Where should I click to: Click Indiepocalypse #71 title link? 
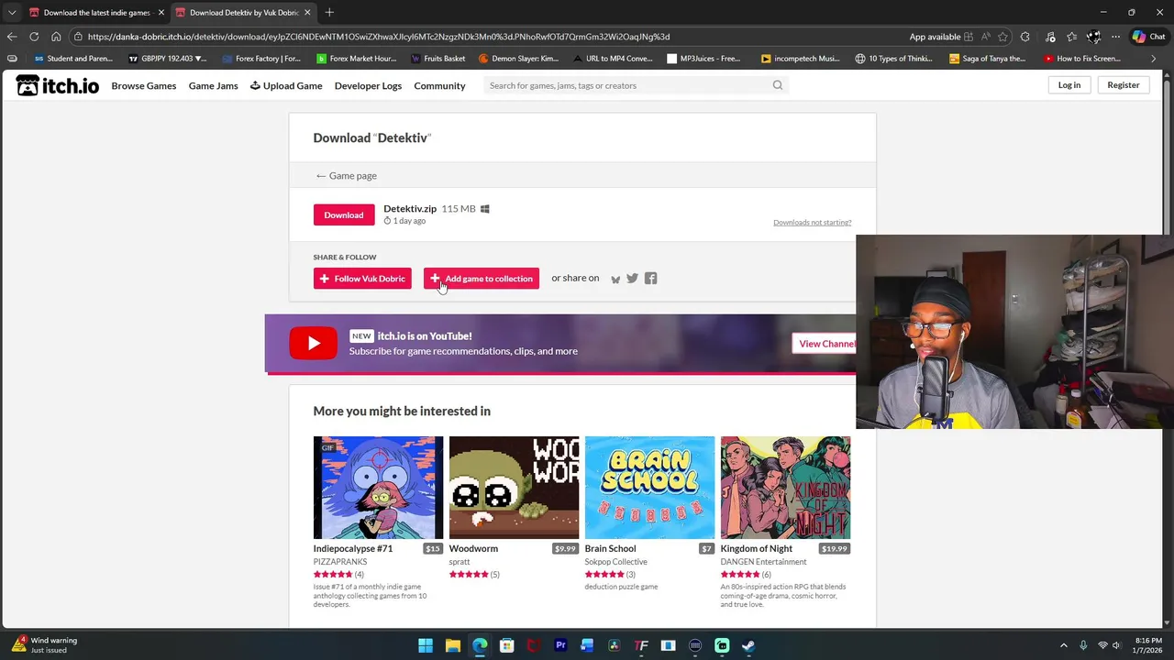(353, 549)
